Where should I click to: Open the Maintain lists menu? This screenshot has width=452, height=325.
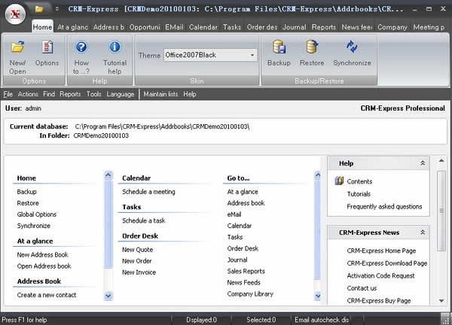160,94
